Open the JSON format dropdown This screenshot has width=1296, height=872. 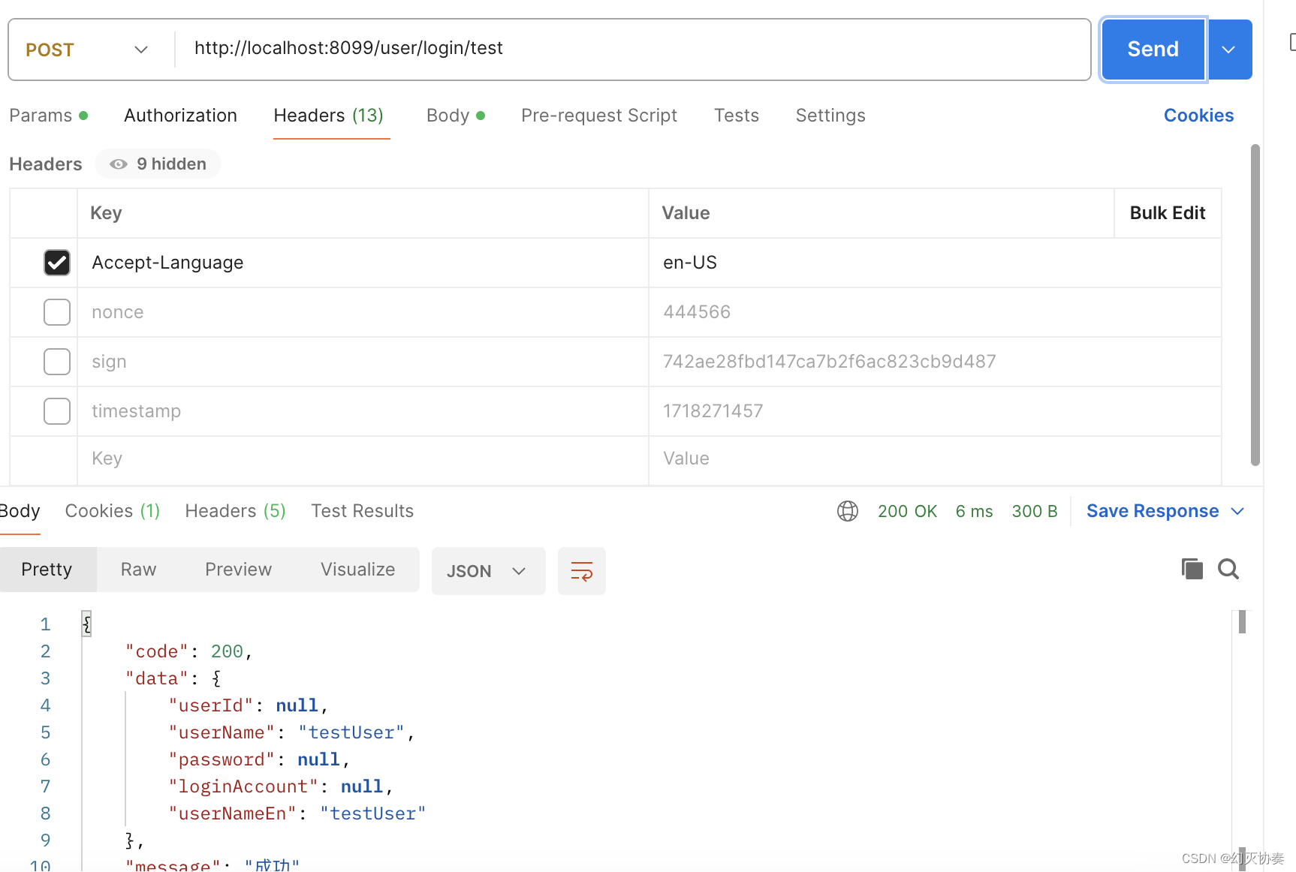tap(488, 571)
